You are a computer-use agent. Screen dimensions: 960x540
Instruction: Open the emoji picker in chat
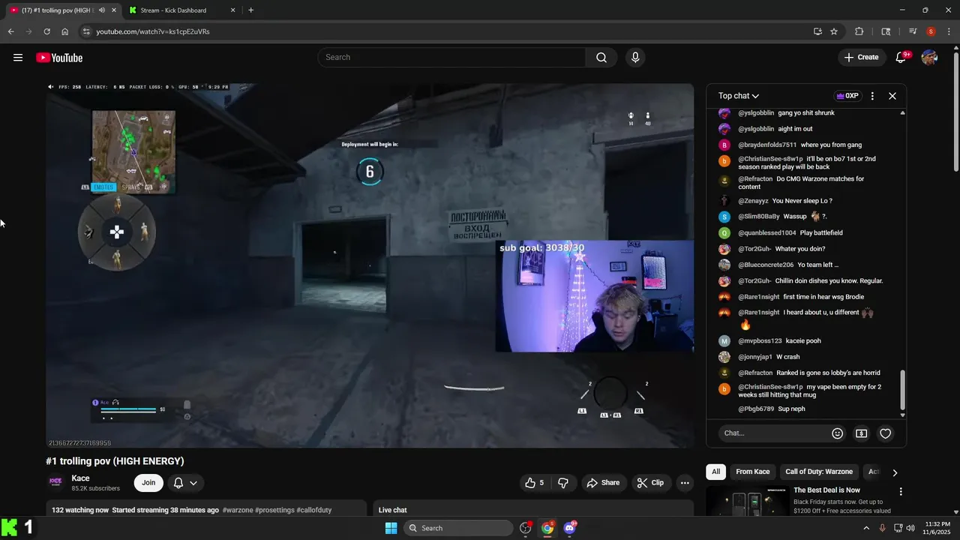point(838,433)
